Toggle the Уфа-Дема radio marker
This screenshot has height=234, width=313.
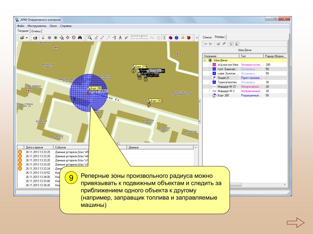(210, 60)
